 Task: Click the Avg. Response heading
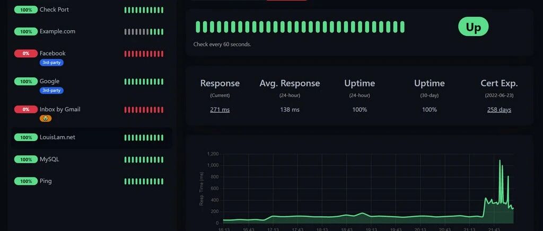pos(290,83)
